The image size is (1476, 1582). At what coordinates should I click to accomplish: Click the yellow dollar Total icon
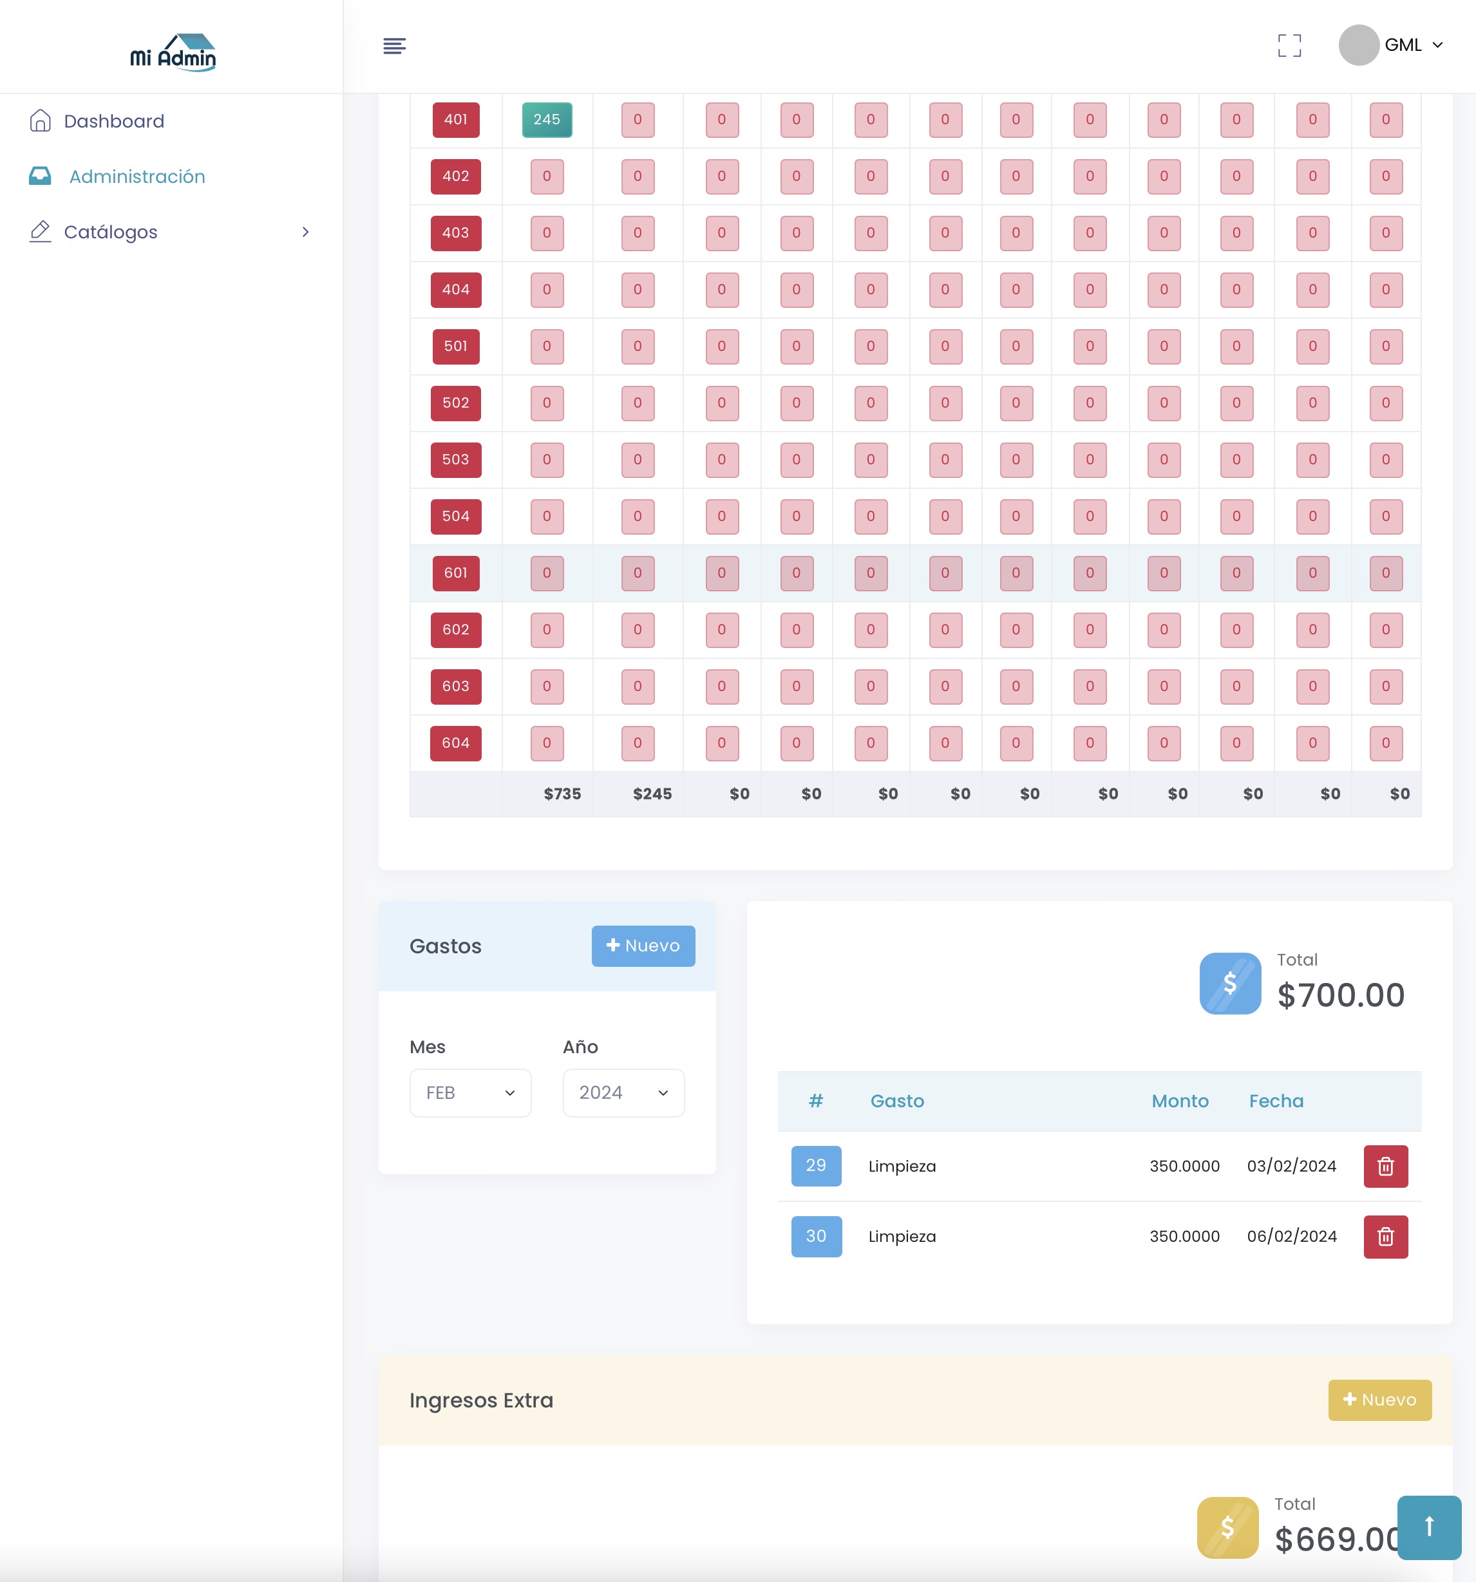pyautogui.click(x=1227, y=1527)
